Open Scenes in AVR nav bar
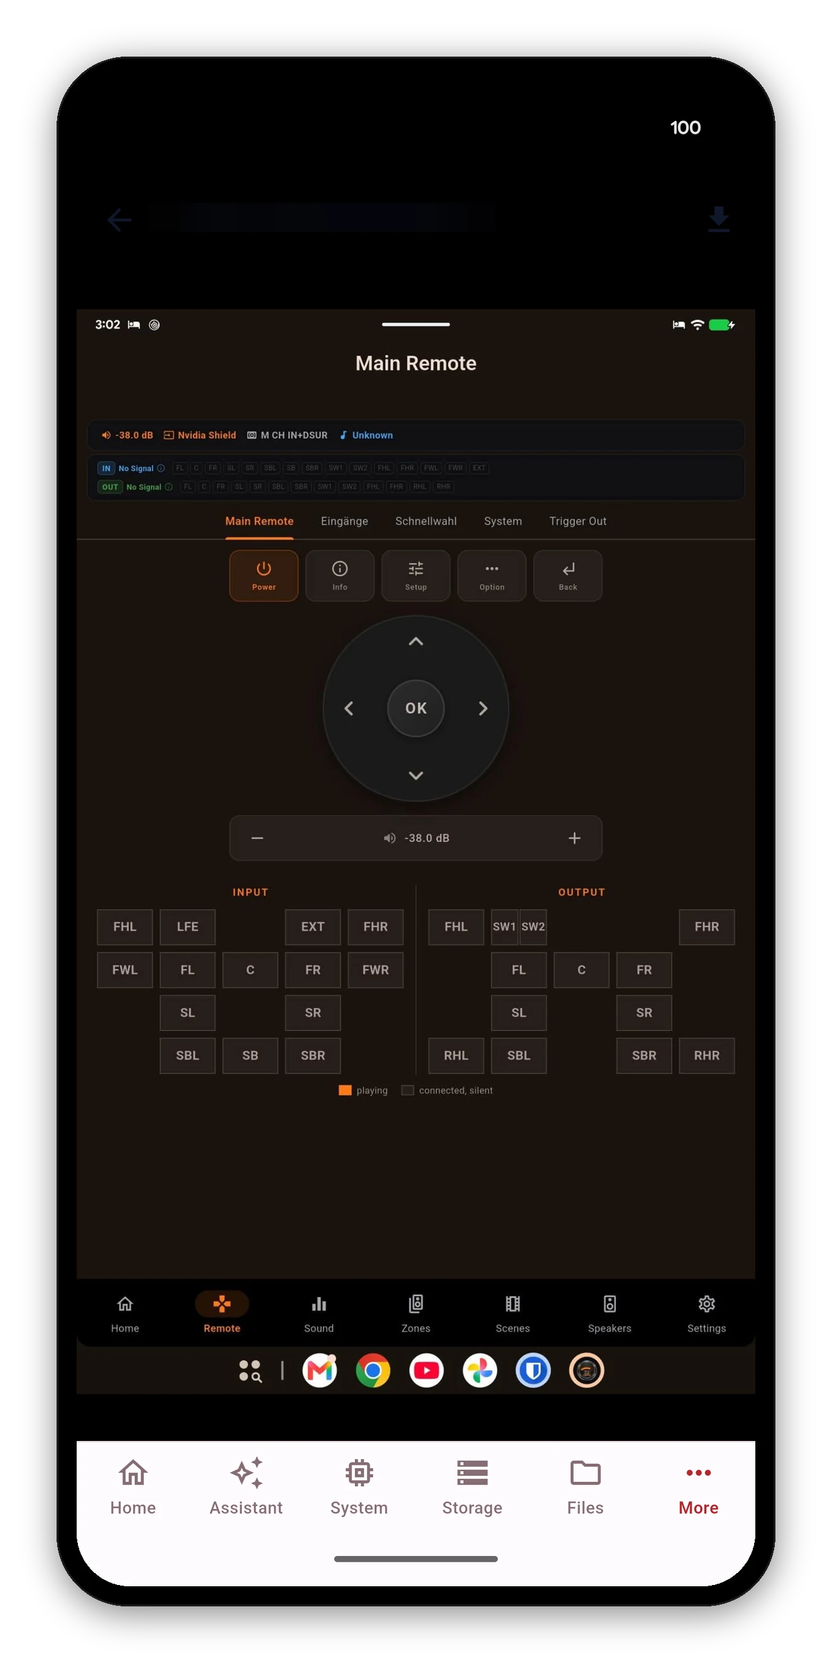 [x=513, y=1313]
